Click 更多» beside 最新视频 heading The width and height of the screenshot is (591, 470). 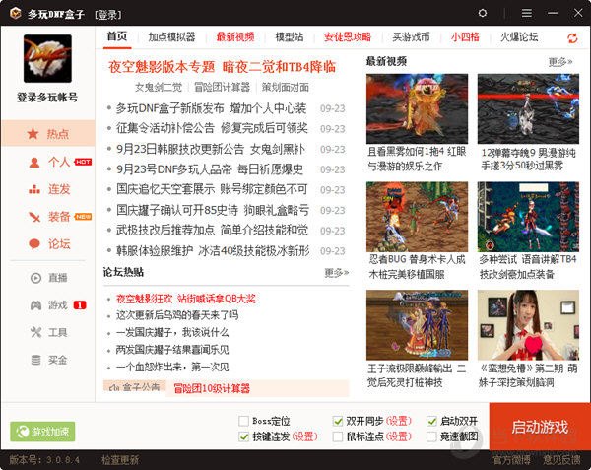tap(560, 62)
